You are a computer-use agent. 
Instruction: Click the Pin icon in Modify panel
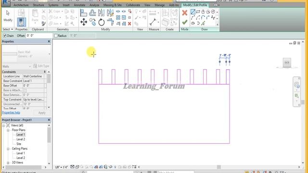(129, 18)
